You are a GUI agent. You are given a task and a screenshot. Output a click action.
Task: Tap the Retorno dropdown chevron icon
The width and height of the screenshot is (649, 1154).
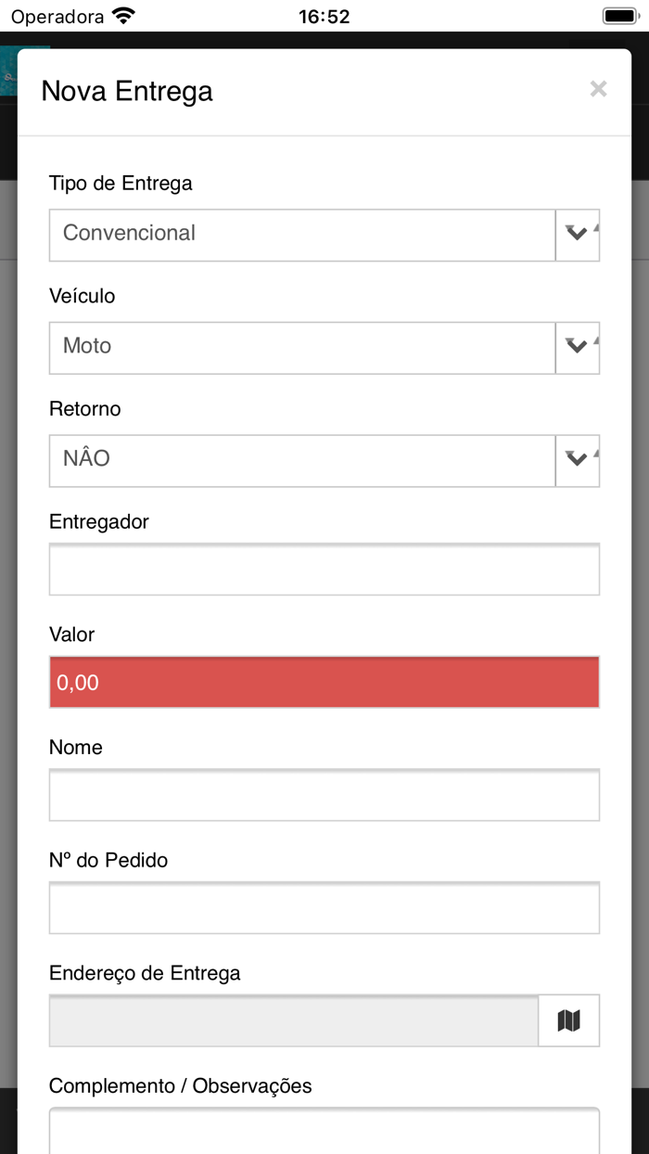coord(577,461)
